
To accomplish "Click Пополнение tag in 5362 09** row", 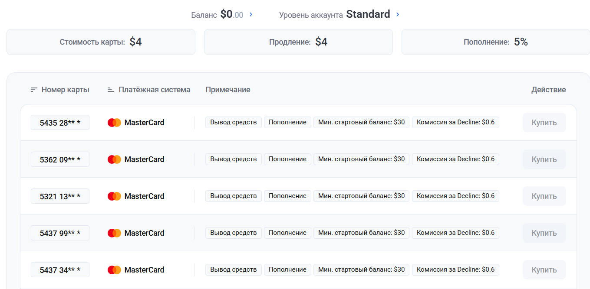I will (x=287, y=159).
